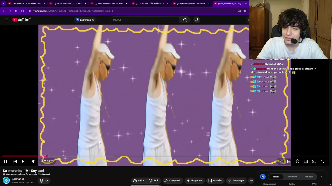Go to browser home page

(x=22, y=11)
